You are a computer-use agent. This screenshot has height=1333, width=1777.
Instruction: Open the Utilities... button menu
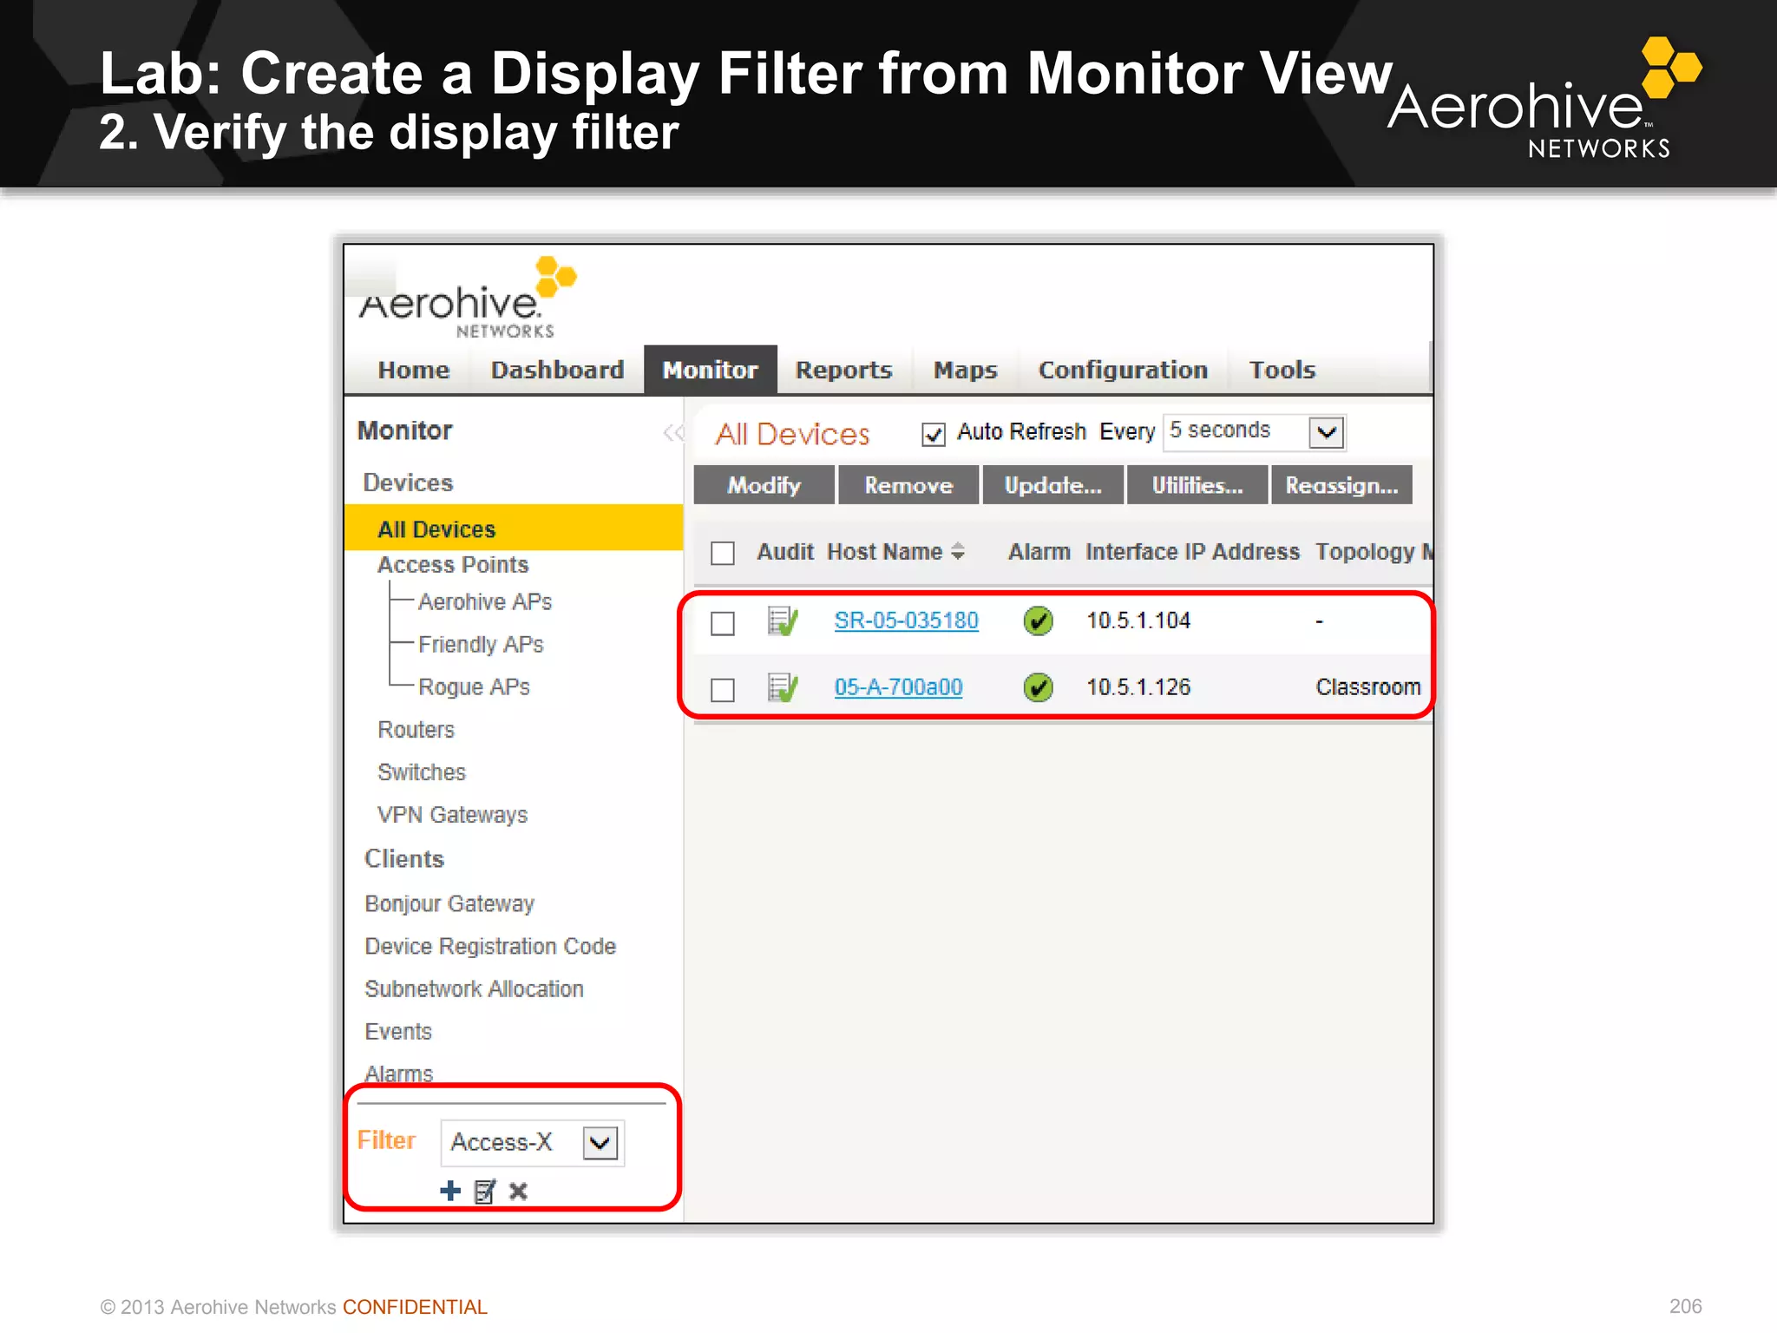[1197, 485]
